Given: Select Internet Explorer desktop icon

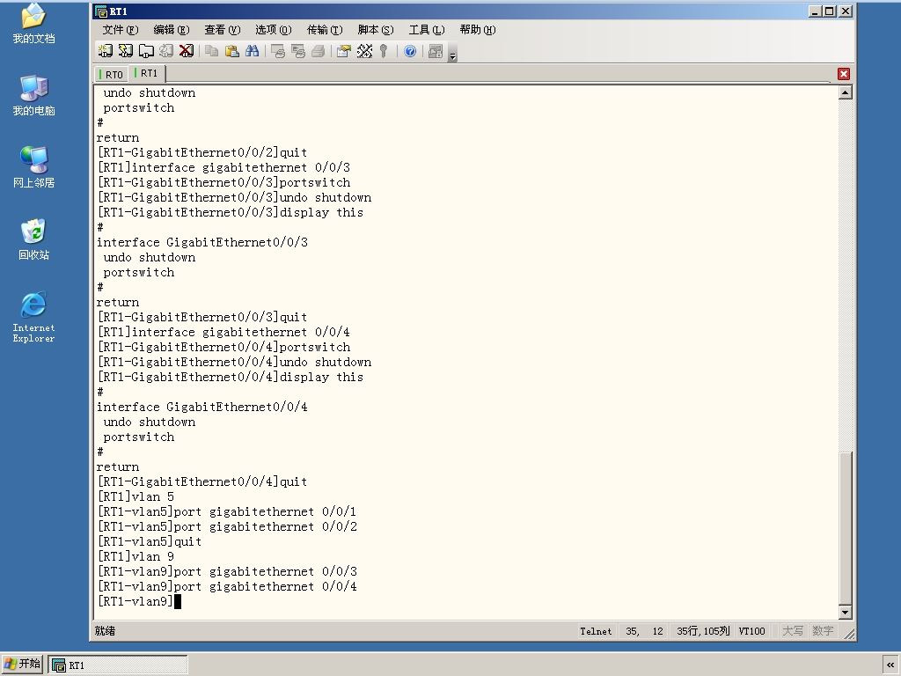Looking at the screenshot, I should [x=33, y=317].
